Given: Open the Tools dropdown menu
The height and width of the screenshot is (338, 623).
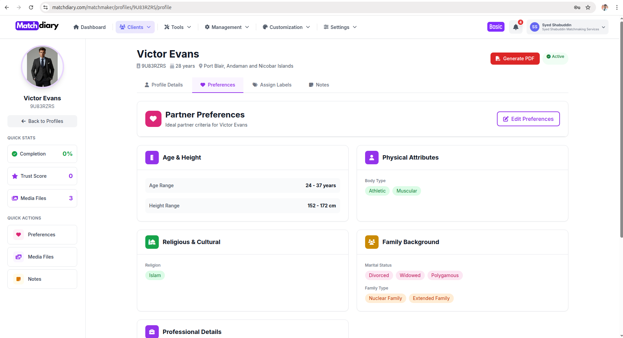Looking at the screenshot, I should (177, 27).
